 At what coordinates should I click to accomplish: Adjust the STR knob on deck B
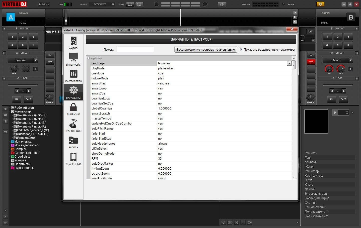pyautogui.click(x=329, y=69)
